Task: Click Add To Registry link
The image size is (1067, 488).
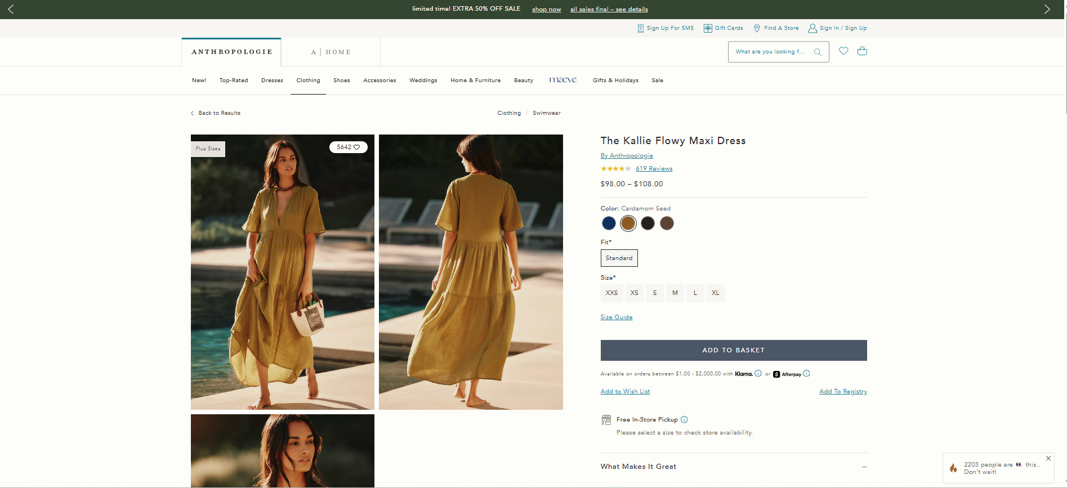Action: pos(843,392)
